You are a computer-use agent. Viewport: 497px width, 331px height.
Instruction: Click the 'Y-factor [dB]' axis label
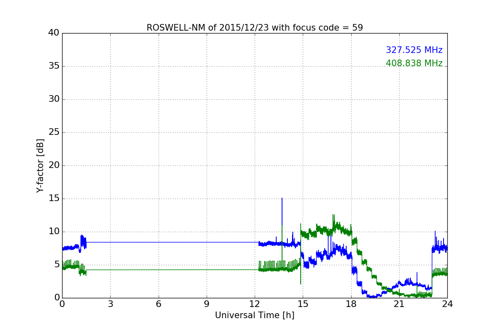(40, 165)
